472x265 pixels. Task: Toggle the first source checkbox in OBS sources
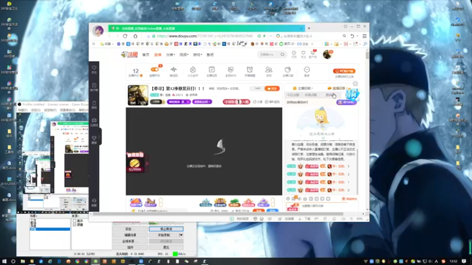(x=74, y=221)
